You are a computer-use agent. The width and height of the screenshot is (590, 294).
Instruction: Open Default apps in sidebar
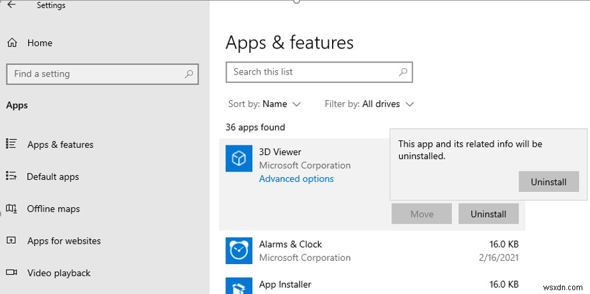(52, 176)
